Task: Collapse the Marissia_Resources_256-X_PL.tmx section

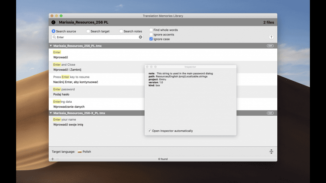Action: pos(51,113)
